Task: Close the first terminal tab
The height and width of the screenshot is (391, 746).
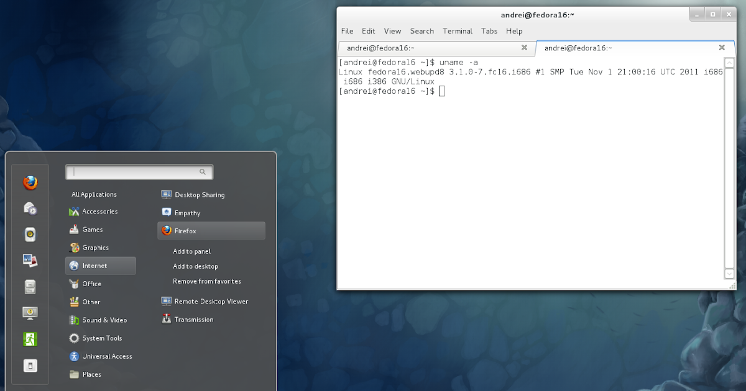Action: (x=524, y=47)
